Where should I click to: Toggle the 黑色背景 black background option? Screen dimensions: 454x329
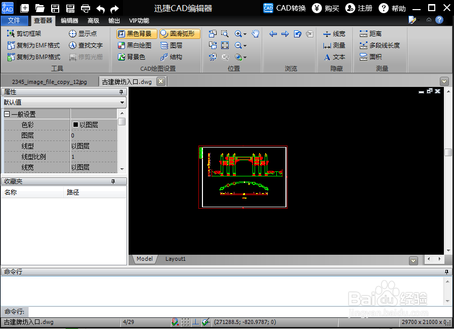(x=137, y=33)
